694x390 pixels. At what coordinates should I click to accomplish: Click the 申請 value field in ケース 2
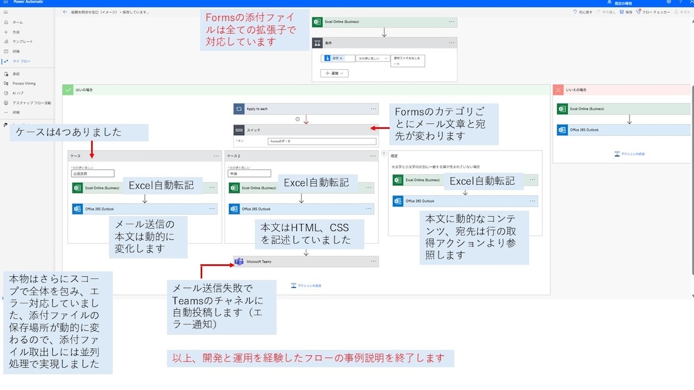coord(250,174)
